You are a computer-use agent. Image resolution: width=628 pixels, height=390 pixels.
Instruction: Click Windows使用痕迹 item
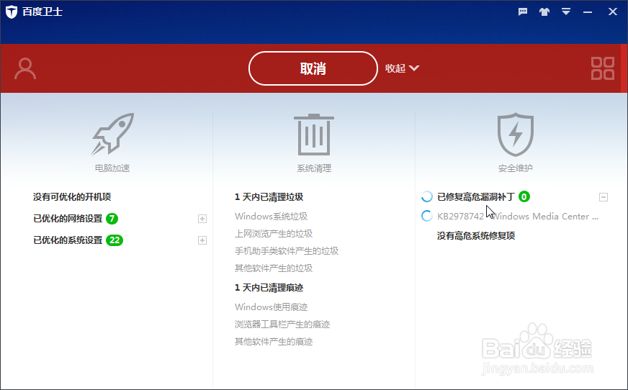coord(271,307)
